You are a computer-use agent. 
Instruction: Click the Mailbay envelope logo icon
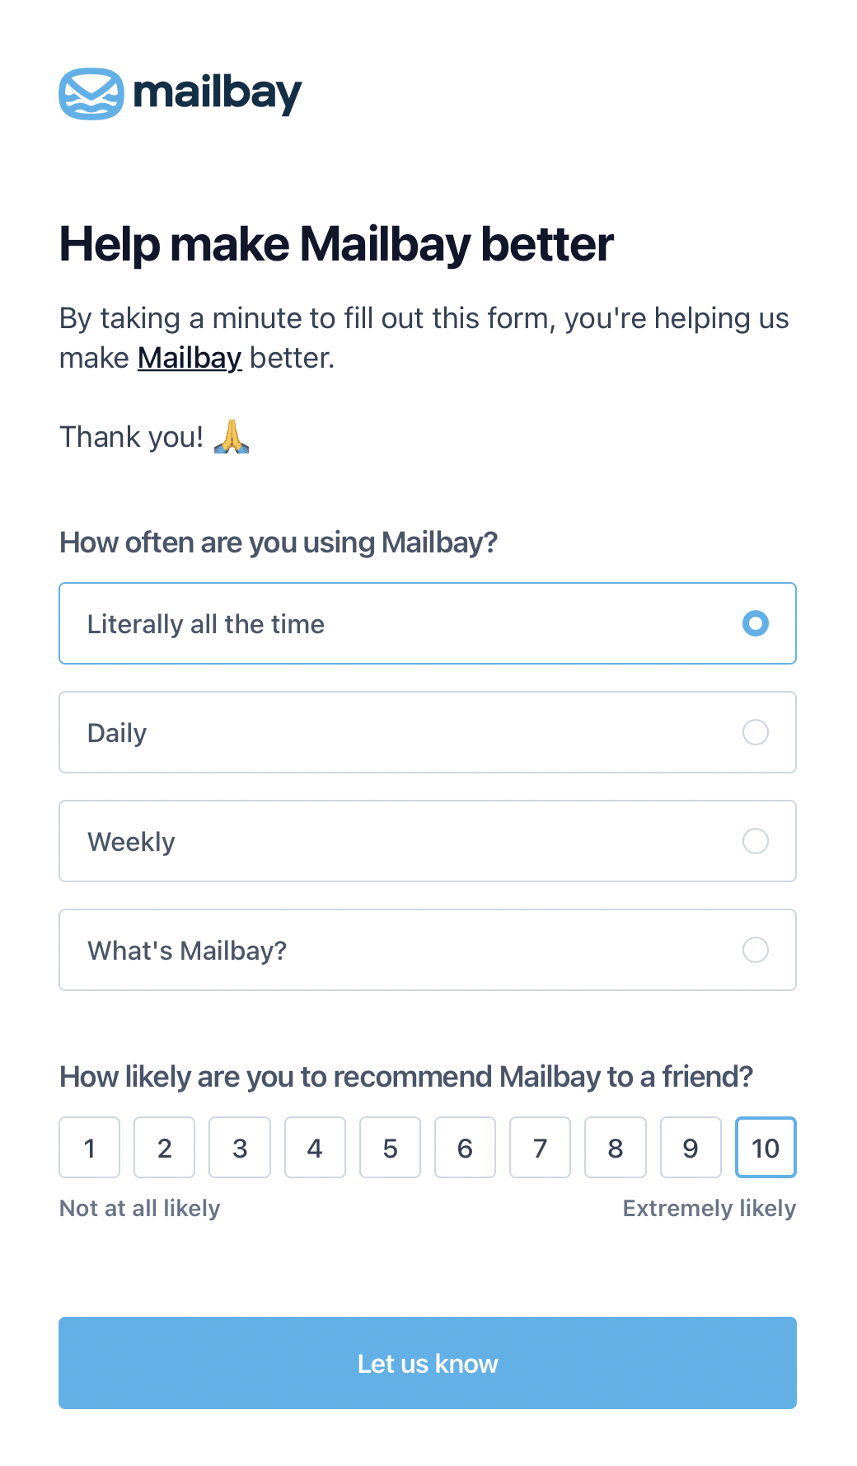pos(91,94)
